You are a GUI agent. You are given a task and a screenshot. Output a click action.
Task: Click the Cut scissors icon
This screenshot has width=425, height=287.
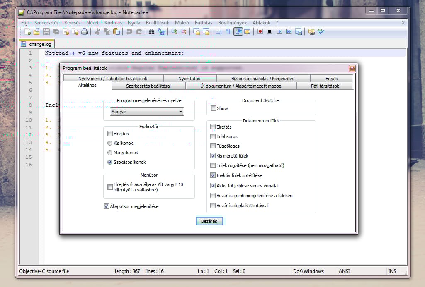point(97,31)
